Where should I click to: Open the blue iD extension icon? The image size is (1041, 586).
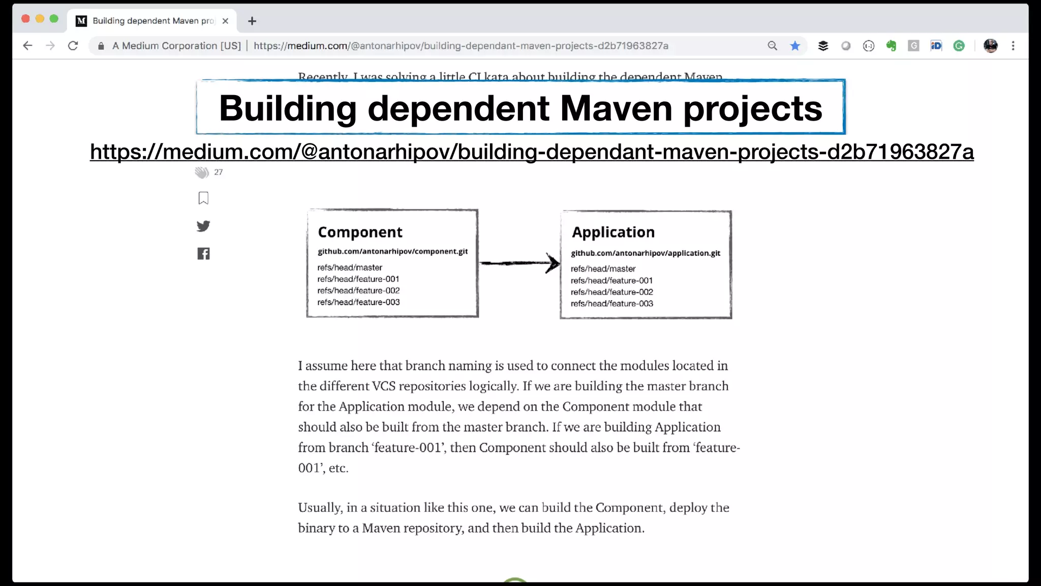point(936,46)
